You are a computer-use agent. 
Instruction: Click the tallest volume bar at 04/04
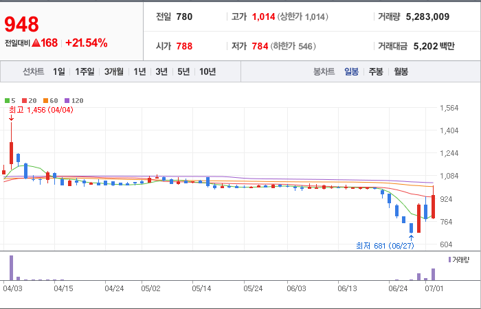point(12,268)
